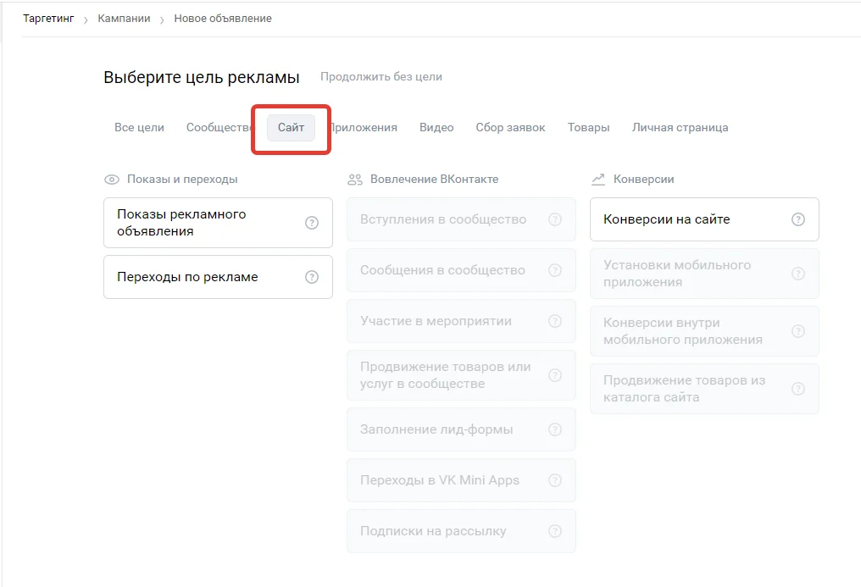Click help icon beside Сообщения в сообщество

tap(555, 270)
